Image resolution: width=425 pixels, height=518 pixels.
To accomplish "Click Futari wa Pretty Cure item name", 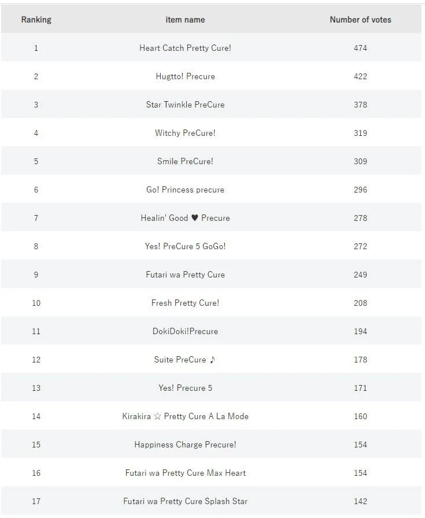I will 185,275.
